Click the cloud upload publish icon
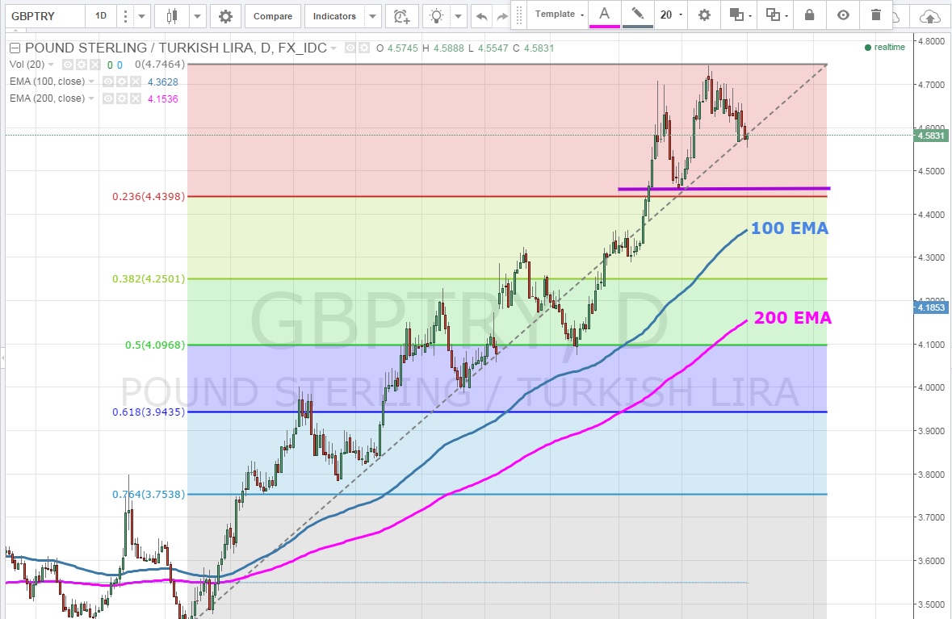Screen dimensions: 952x619 (x=930, y=16)
